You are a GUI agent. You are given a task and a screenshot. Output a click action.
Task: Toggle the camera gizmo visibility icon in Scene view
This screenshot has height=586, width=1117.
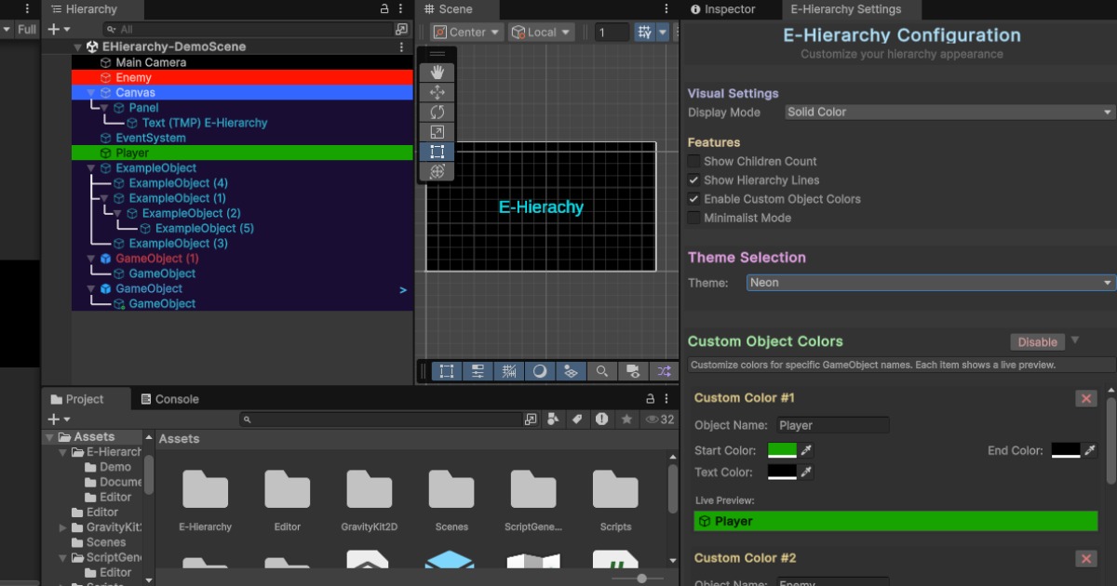pos(633,371)
